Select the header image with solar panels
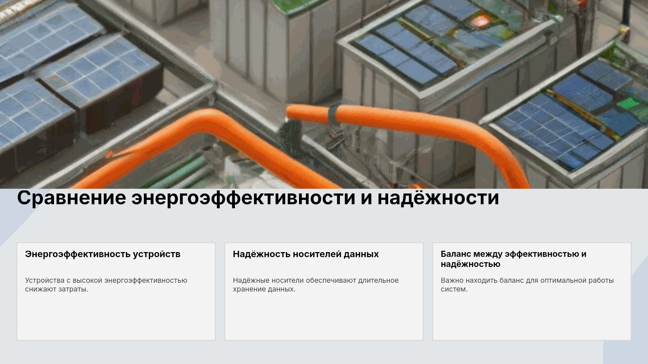 pyautogui.click(x=324, y=94)
